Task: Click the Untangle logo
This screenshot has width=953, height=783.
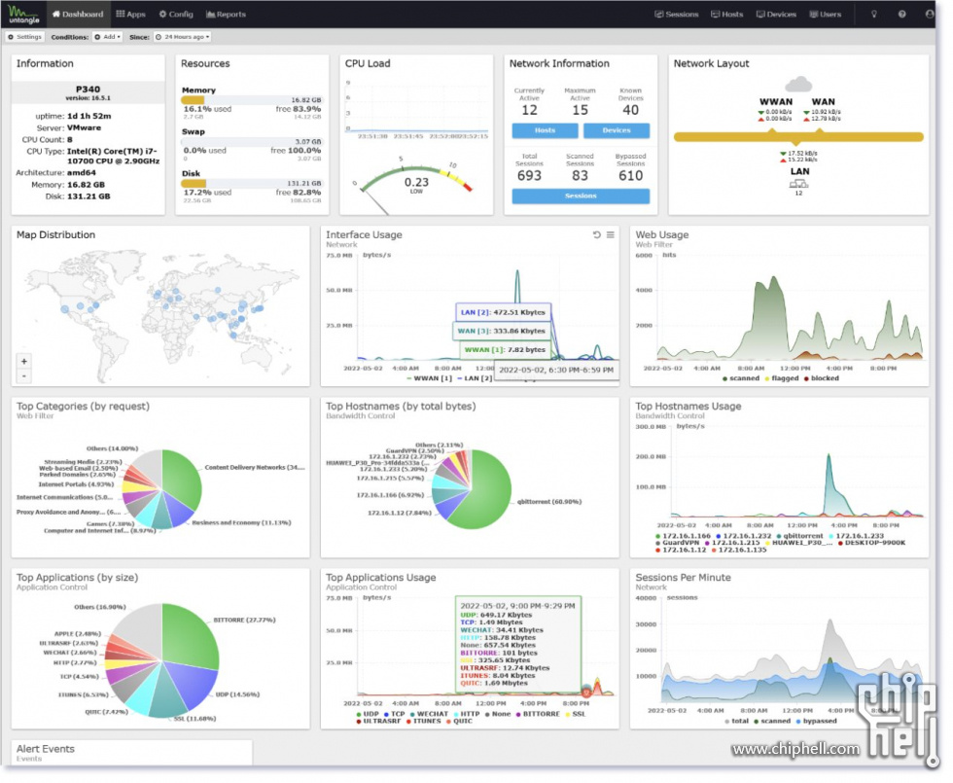Action: (x=23, y=14)
